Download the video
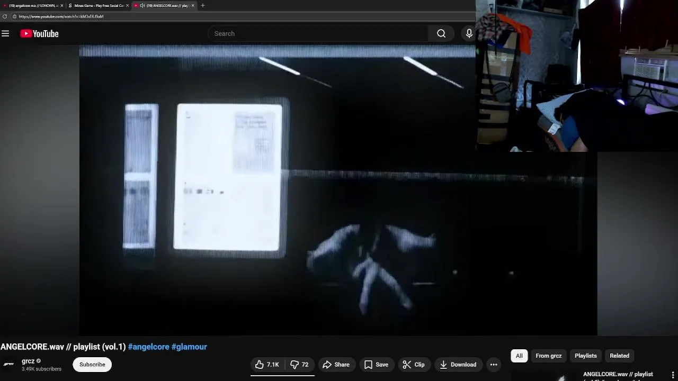 [x=458, y=365]
